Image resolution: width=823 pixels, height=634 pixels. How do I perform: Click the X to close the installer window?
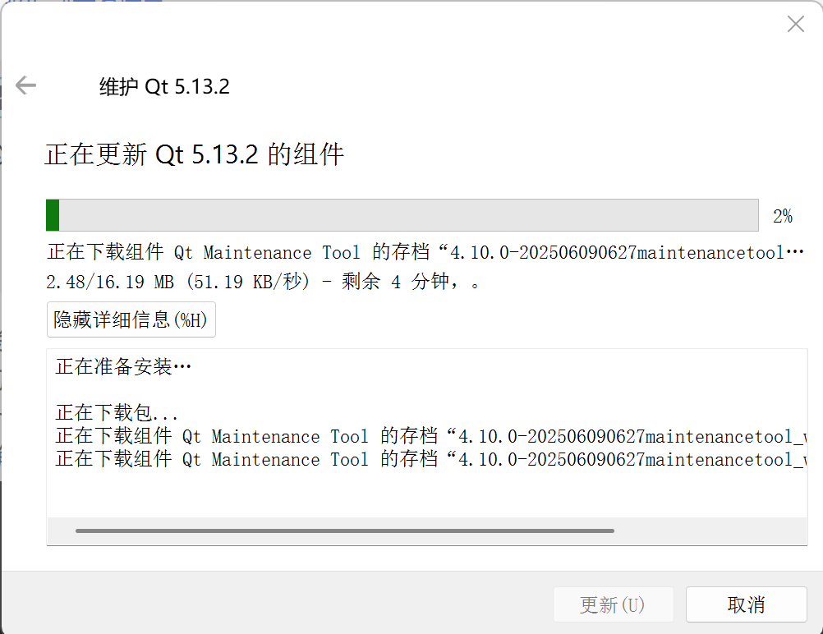tap(795, 24)
